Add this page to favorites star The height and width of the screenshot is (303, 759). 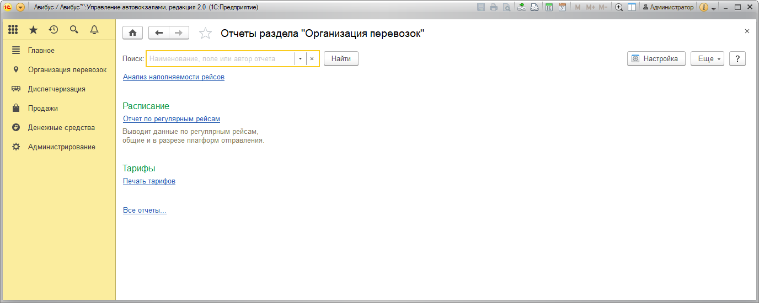click(x=205, y=34)
